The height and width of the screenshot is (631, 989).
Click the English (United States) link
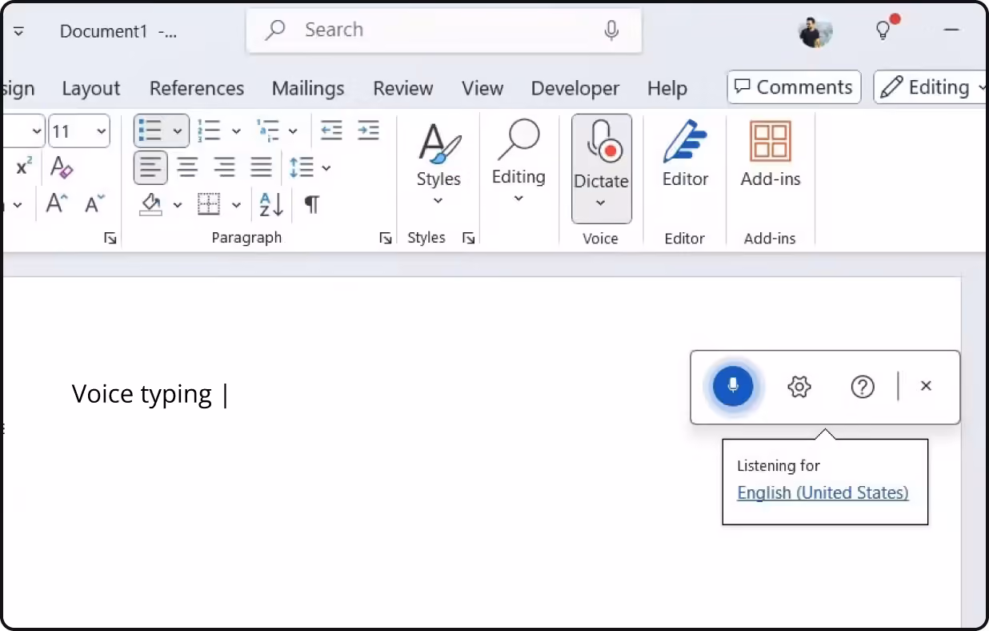pyautogui.click(x=823, y=492)
